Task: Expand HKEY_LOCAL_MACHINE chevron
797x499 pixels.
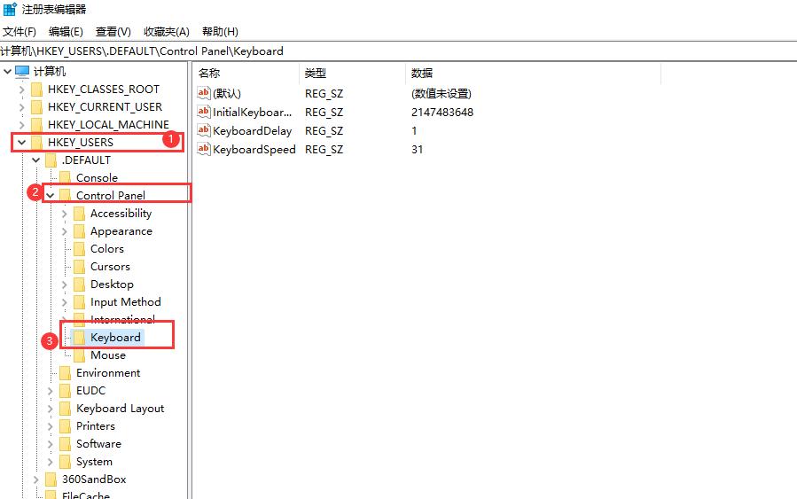Action: [x=21, y=125]
